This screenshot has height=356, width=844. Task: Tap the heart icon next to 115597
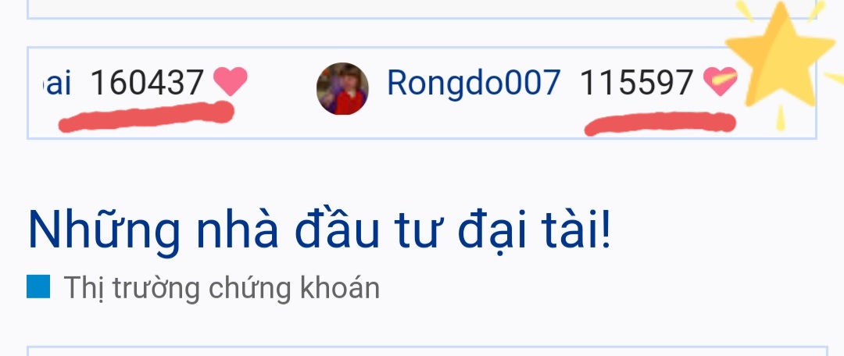pyautogui.click(x=721, y=82)
